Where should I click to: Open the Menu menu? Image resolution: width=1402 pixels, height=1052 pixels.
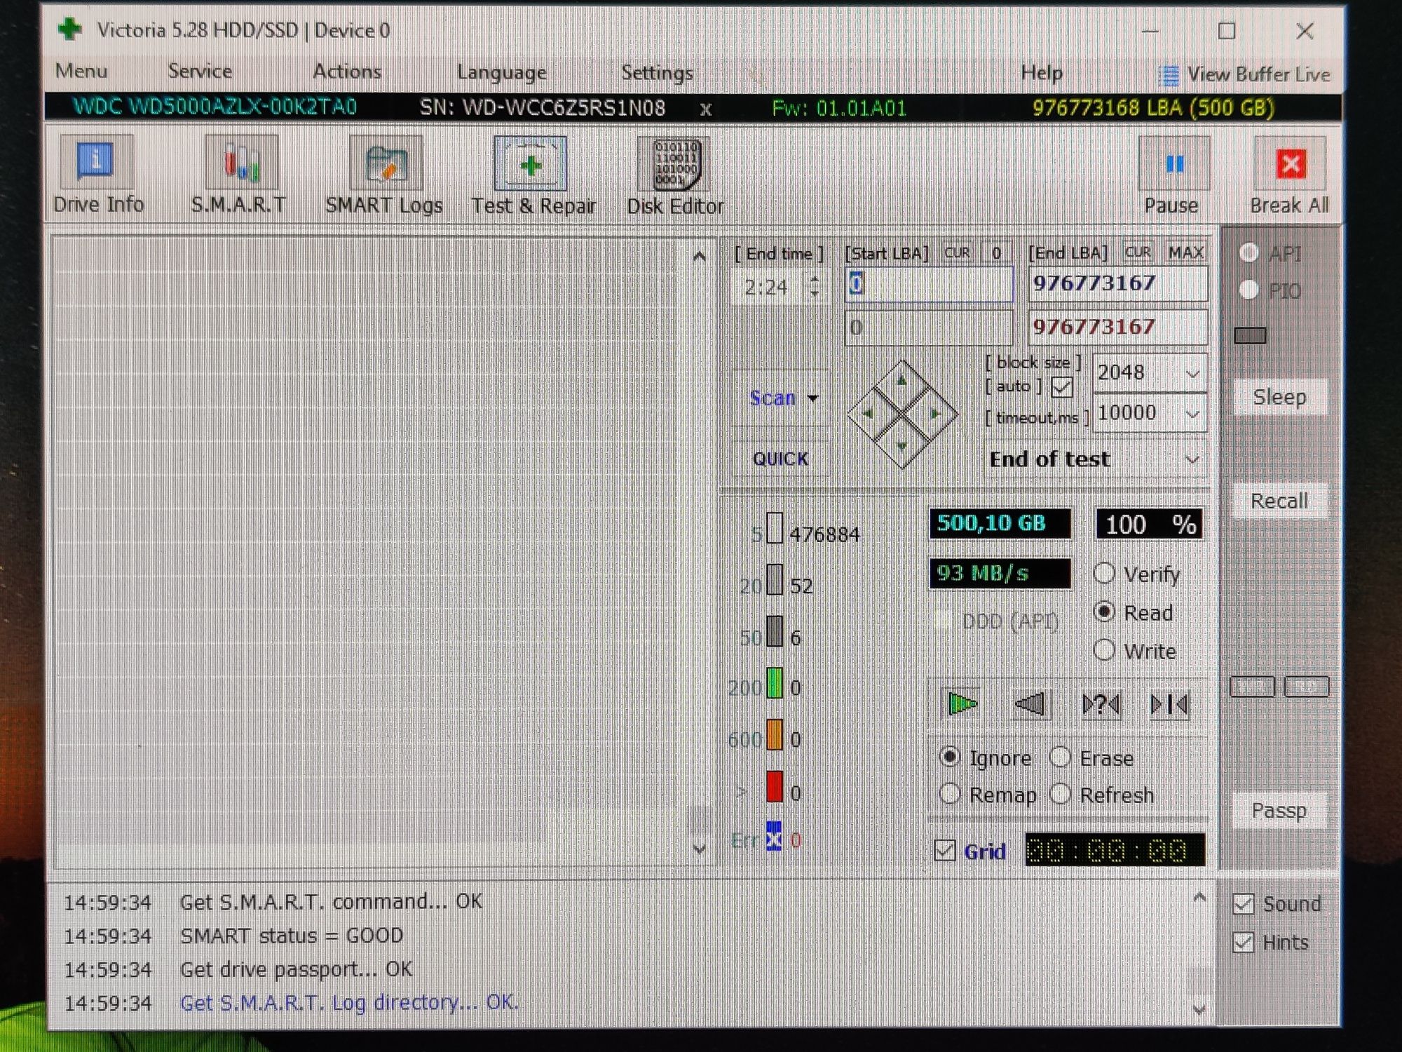81,71
